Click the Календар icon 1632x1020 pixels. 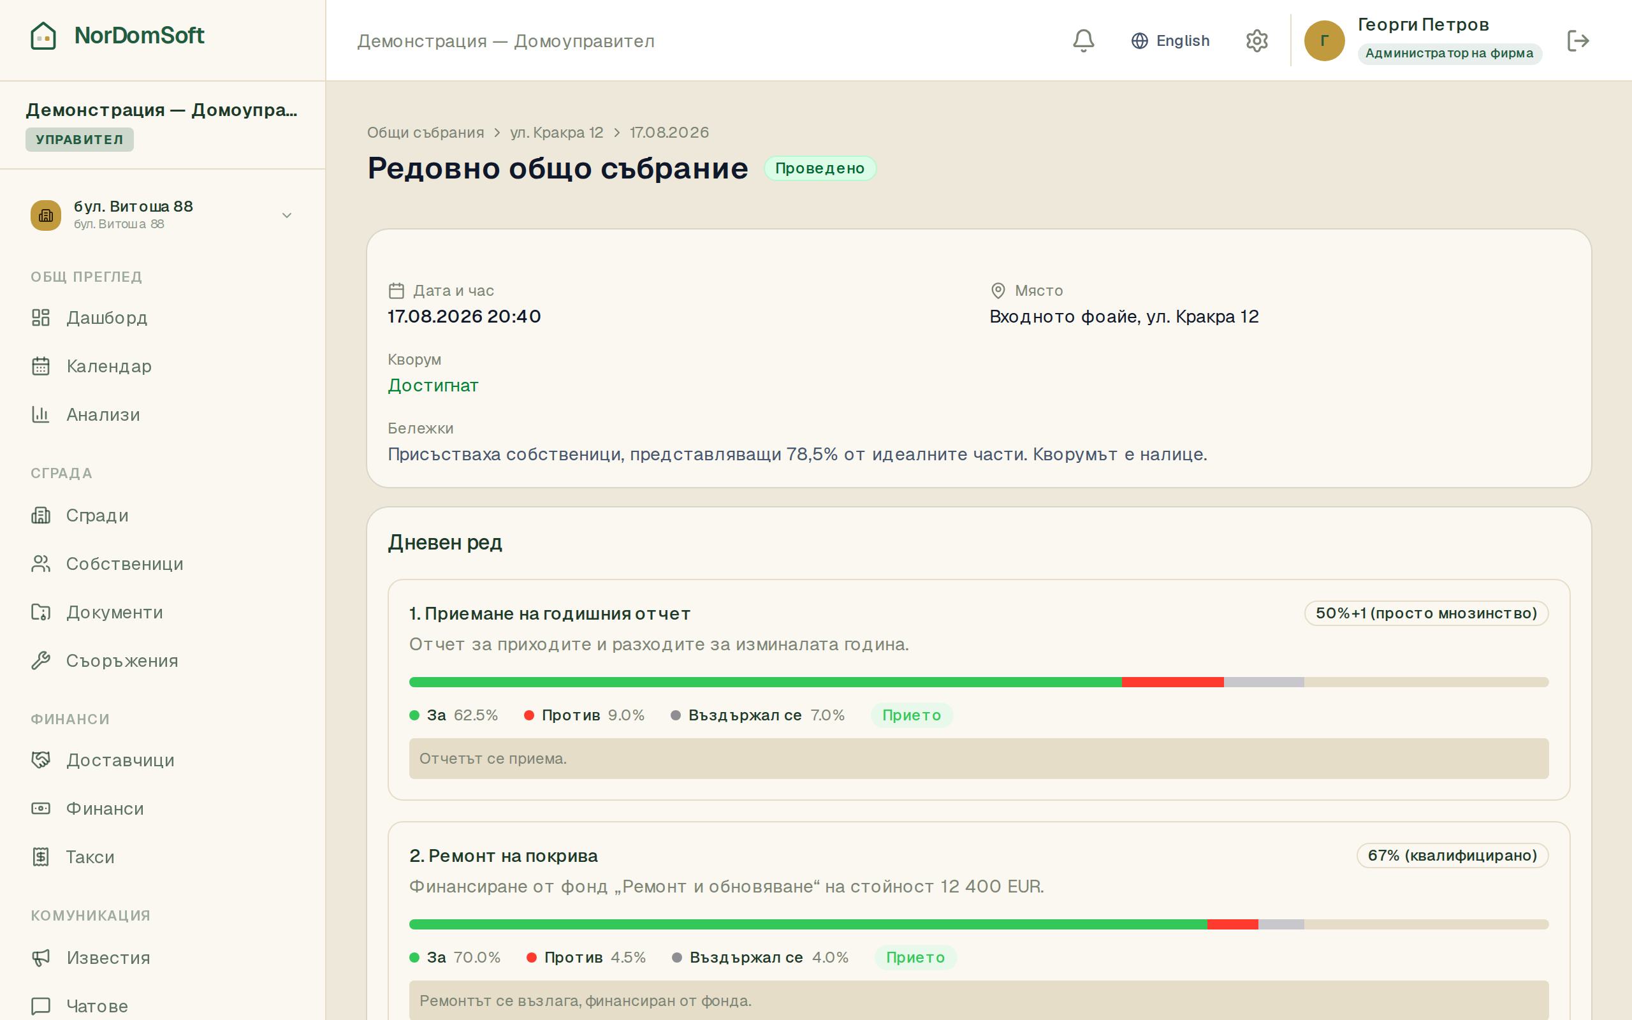pos(40,366)
